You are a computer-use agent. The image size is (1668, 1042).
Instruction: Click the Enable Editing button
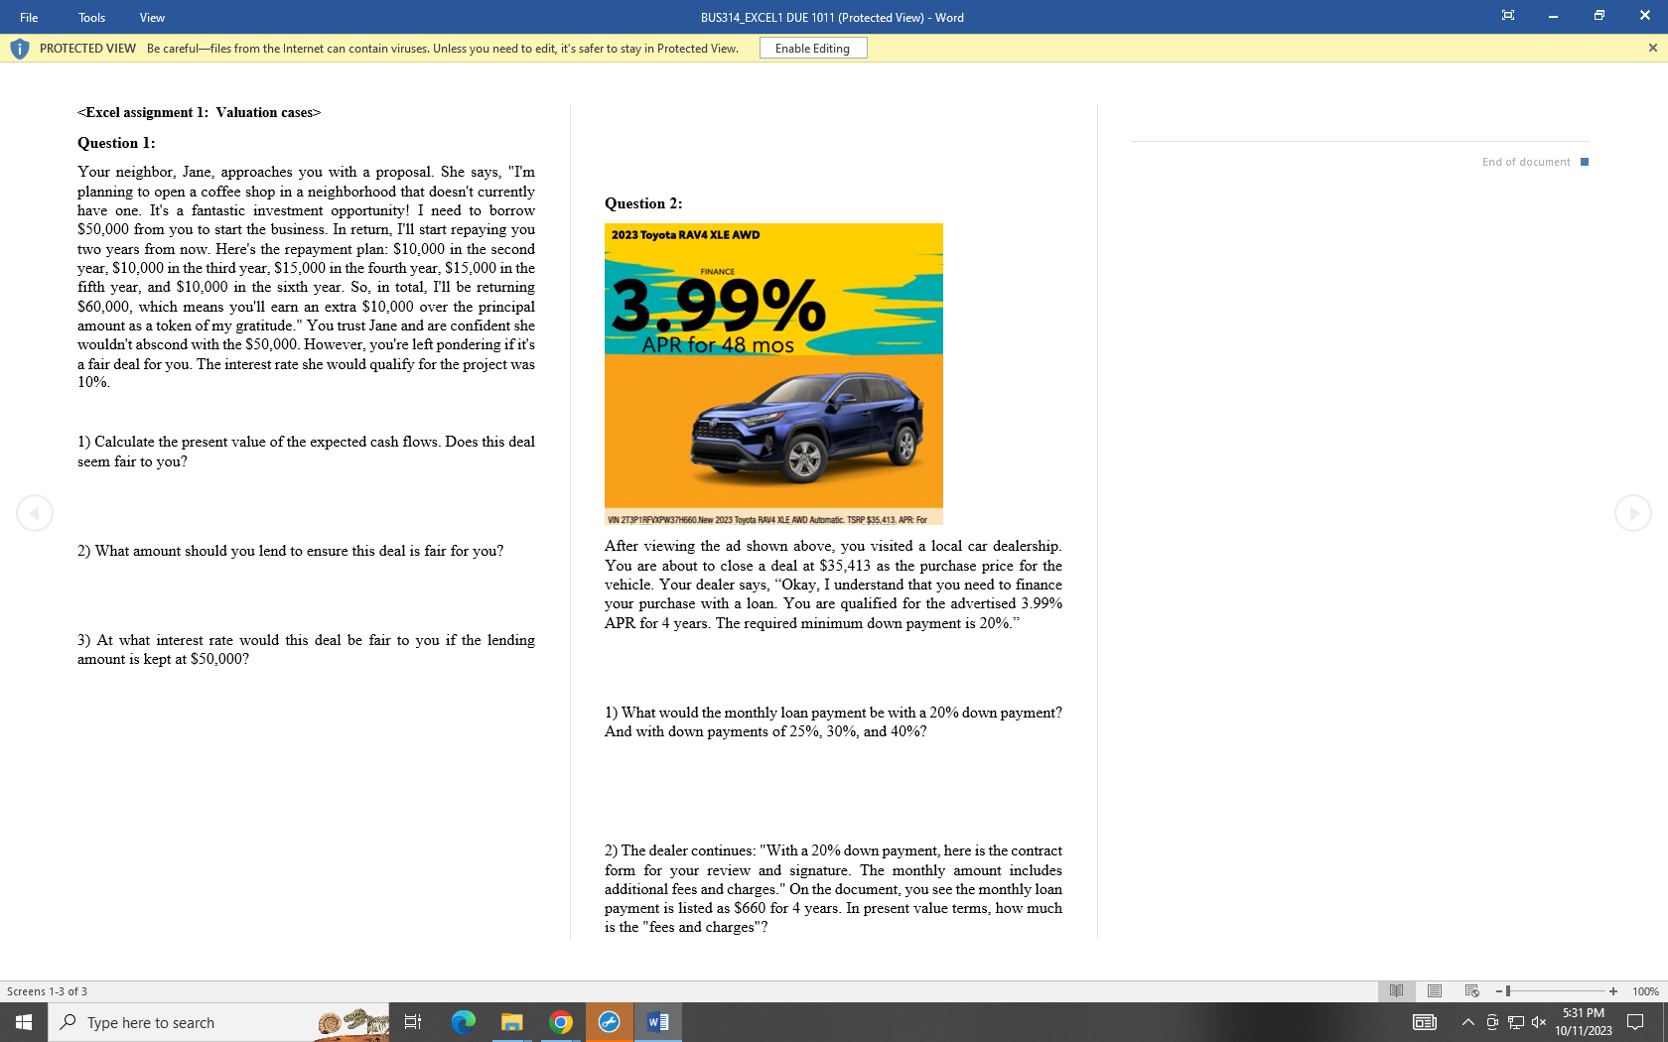[812, 48]
